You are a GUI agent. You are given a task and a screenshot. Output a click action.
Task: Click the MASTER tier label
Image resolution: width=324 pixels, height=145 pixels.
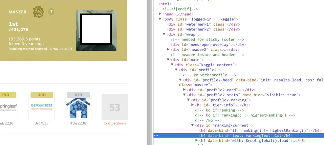17,12
